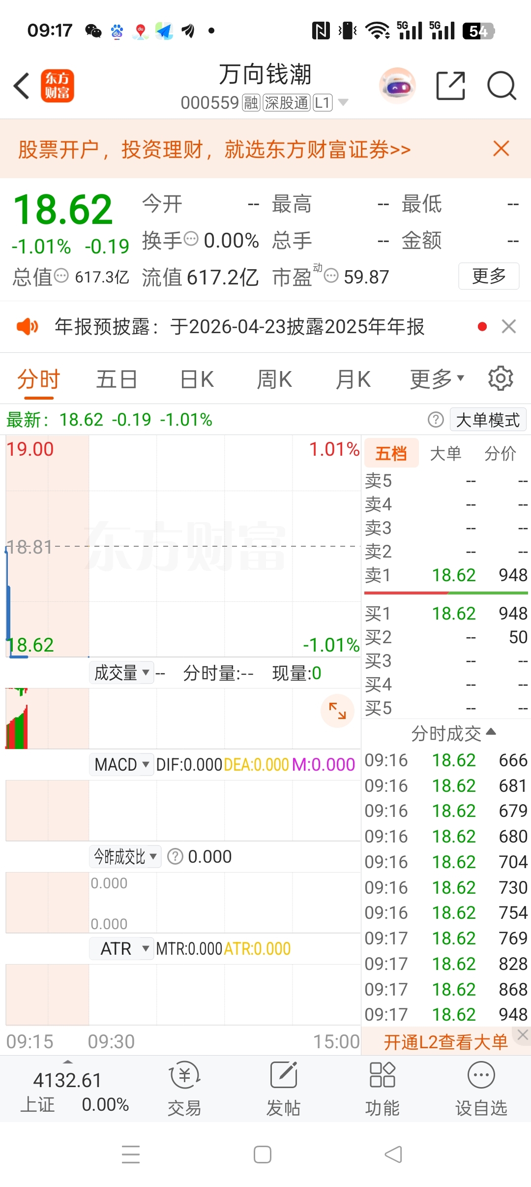The image size is (531, 1187).
Task: Tap the volume bar chart area
Action: [183, 718]
